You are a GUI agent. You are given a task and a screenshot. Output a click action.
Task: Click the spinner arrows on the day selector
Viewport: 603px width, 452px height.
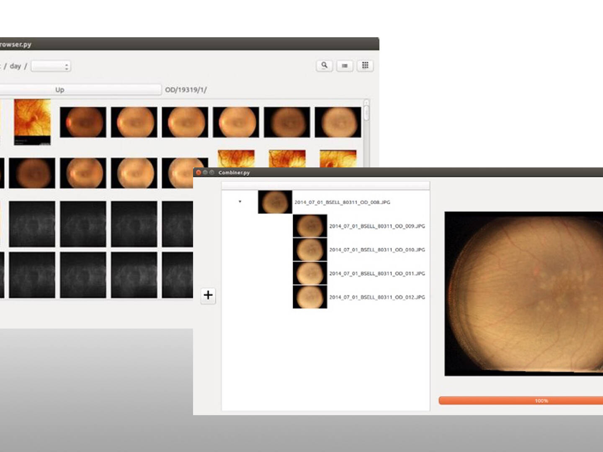(x=66, y=66)
